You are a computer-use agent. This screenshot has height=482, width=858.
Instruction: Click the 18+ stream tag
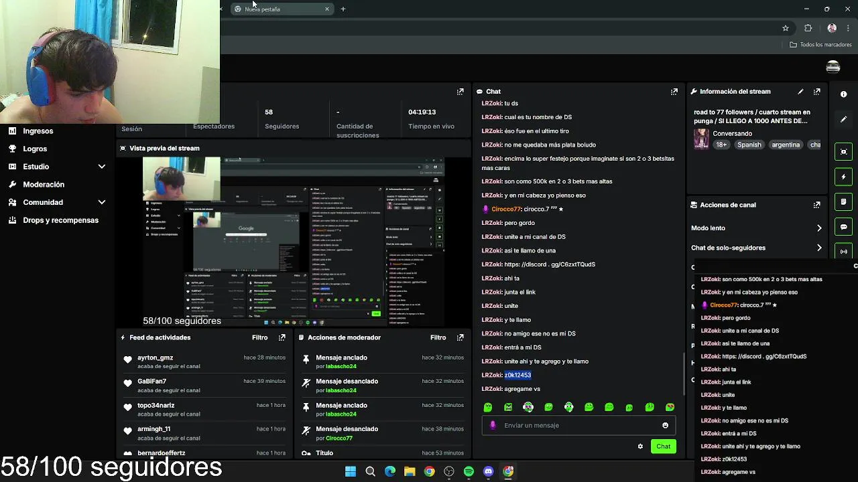(721, 145)
